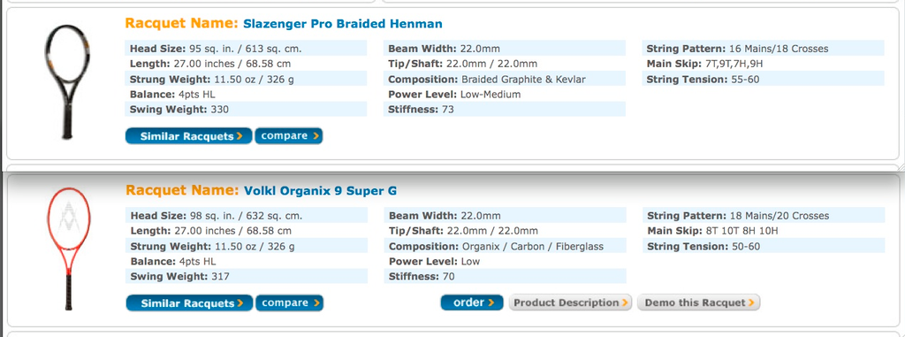Select the Slazenger Head Size 95 sq. in. row
Viewport: 905px width, 337px height.
click(x=246, y=49)
